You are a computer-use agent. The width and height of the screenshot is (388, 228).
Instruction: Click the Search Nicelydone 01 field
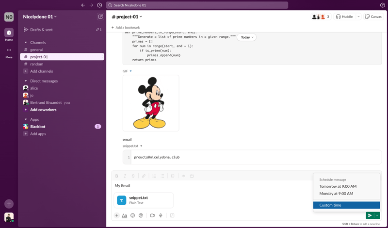click(197, 5)
